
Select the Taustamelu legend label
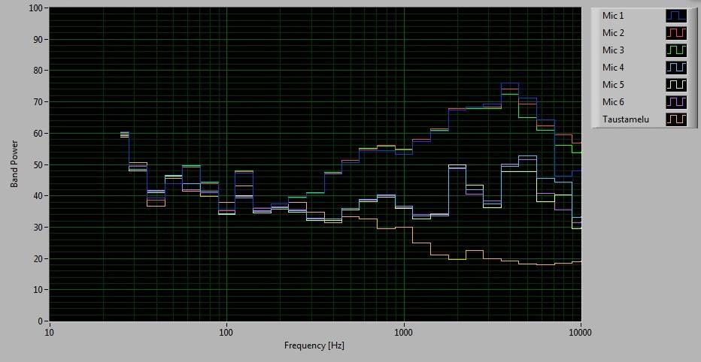click(626, 119)
